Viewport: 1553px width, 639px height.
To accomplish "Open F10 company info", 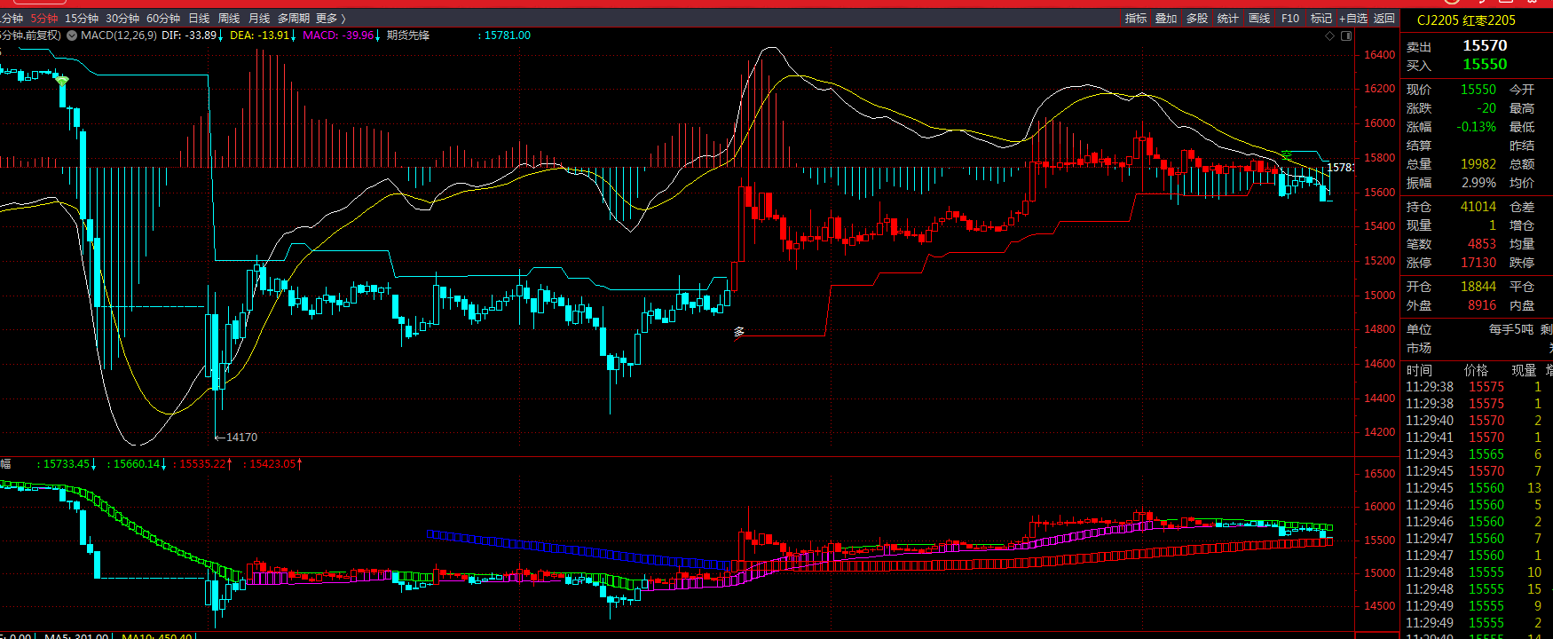I will (1290, 18).
